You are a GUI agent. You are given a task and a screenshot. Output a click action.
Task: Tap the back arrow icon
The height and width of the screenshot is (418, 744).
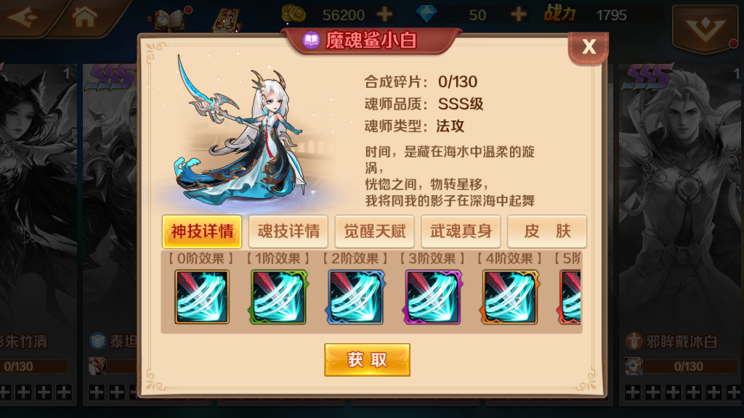[x=23, y=17]
